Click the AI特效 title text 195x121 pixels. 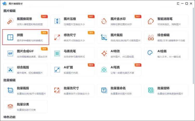(x=115, y=51)
